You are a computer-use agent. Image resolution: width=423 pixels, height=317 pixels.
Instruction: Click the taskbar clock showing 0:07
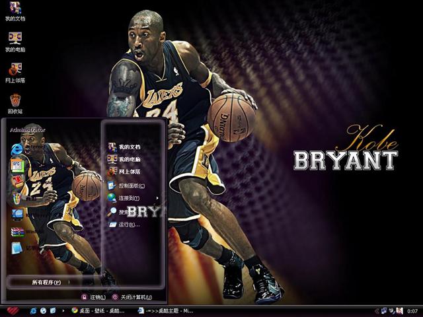412,311
